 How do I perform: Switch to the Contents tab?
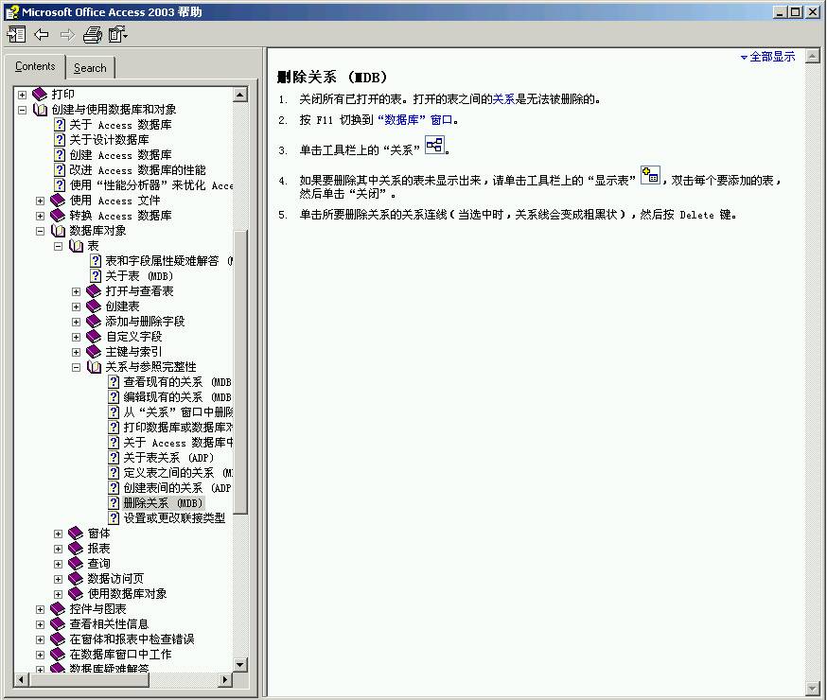tap(35, 66)
